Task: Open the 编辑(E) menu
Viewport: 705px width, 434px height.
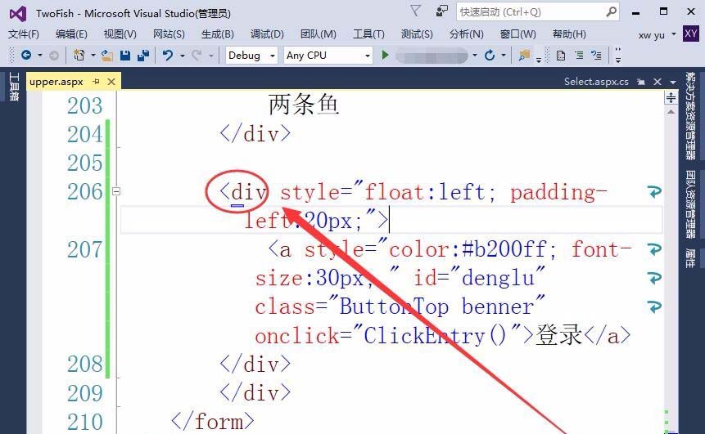Action: [x=71, y=34]
